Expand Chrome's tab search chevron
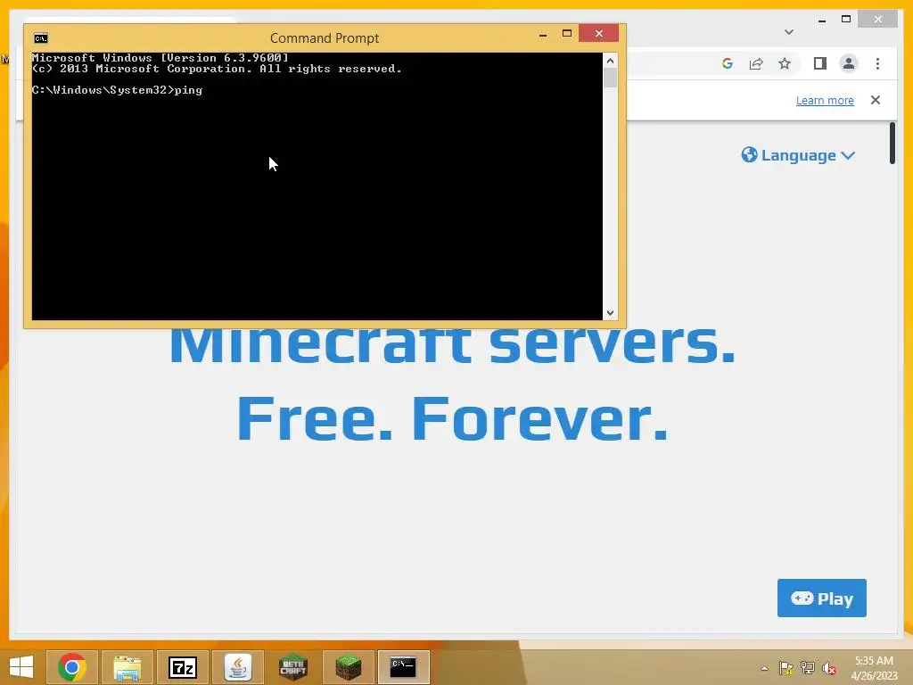Viewport: 913px width, 685px height. [x=789, y=32]
